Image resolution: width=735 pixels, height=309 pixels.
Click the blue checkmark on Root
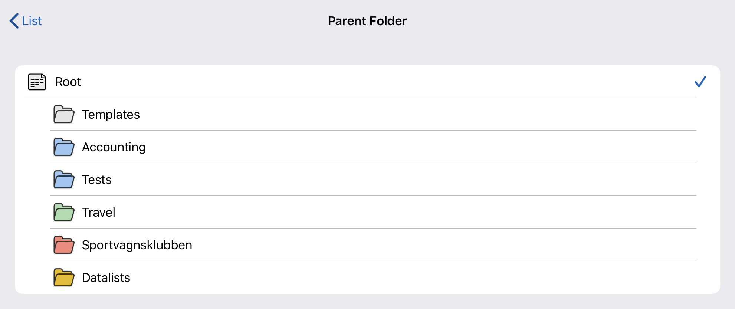click(700, 82)
